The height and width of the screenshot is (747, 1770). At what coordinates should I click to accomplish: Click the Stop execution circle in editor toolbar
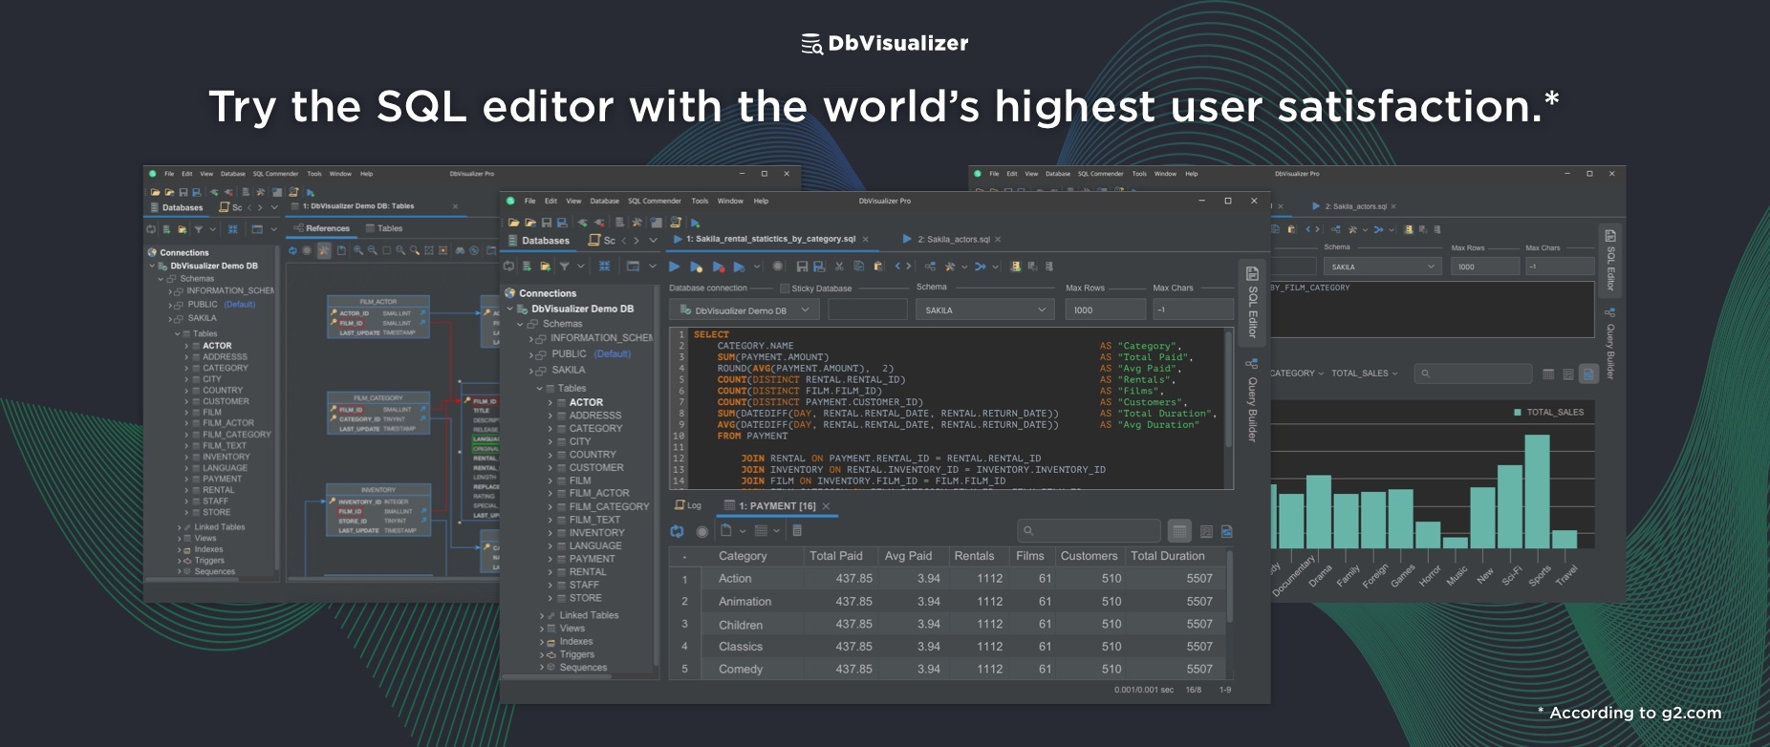coord(777,266)
